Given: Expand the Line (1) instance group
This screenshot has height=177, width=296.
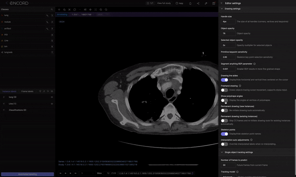Looking at the screenshot, I should click(3, 104).
